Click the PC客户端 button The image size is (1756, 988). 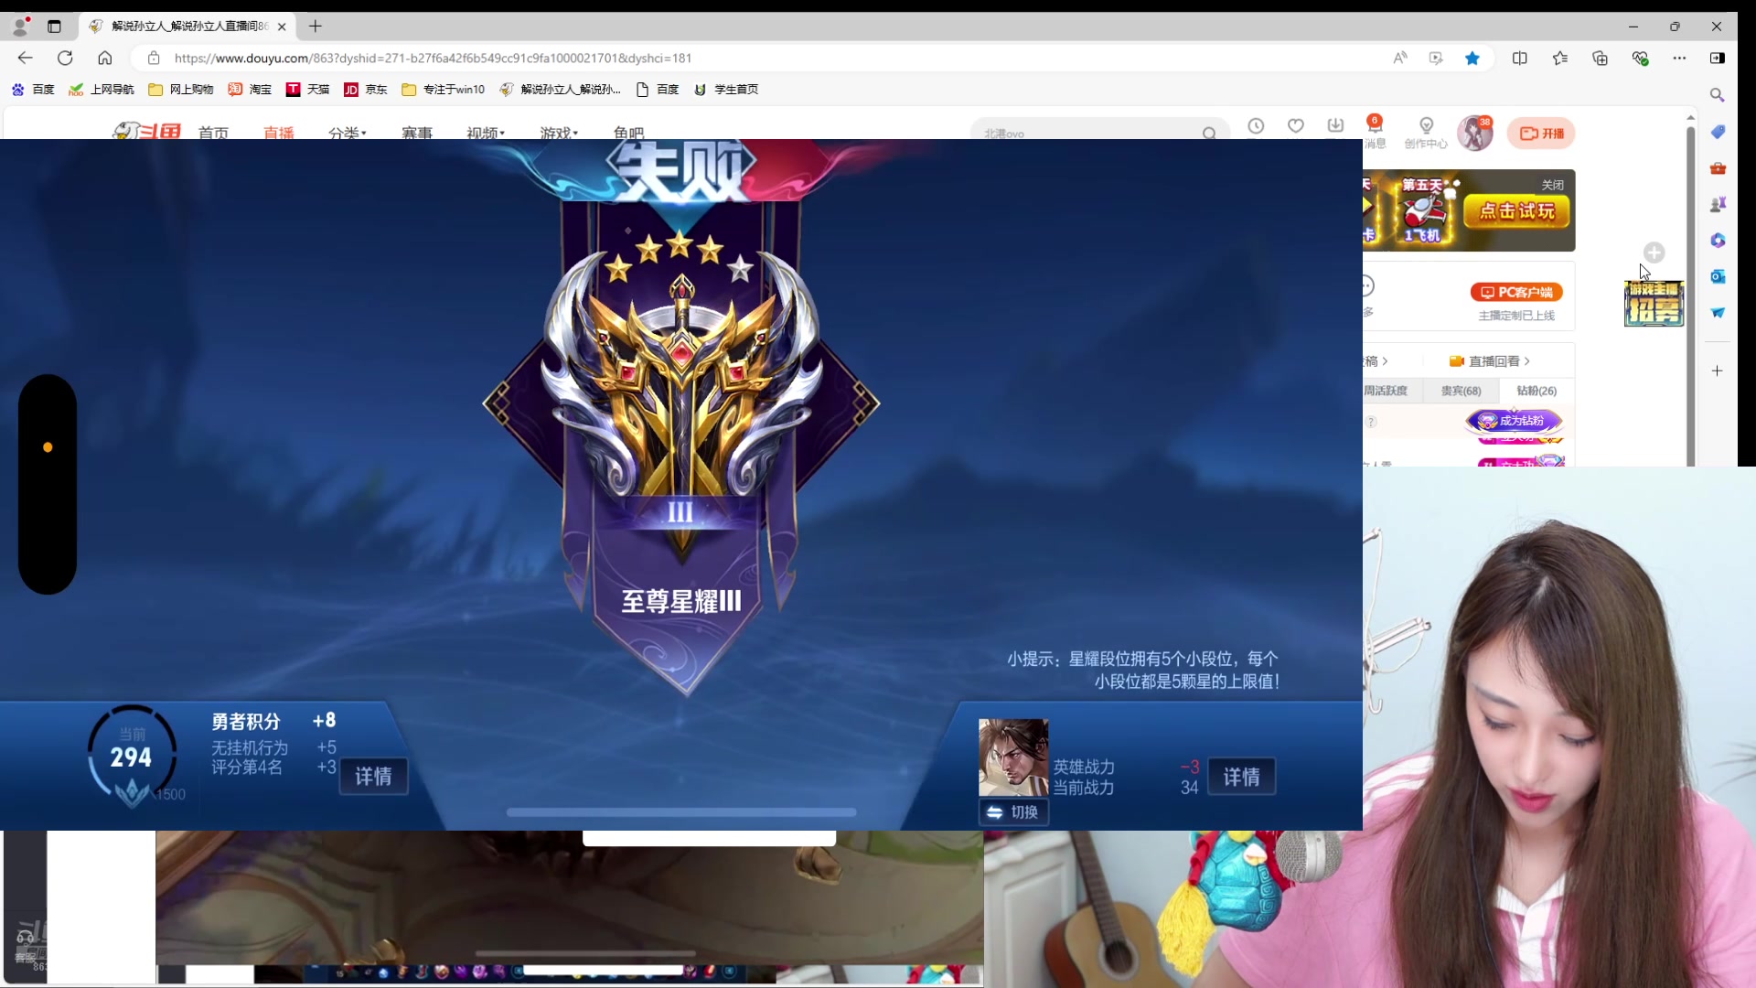1515,292
